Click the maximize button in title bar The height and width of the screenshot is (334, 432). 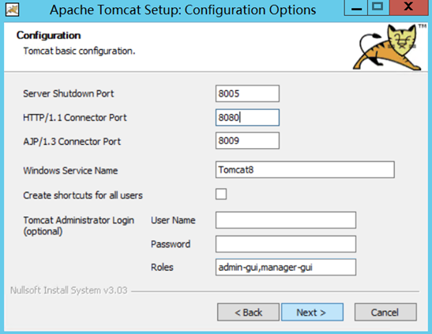click(378, 7)
